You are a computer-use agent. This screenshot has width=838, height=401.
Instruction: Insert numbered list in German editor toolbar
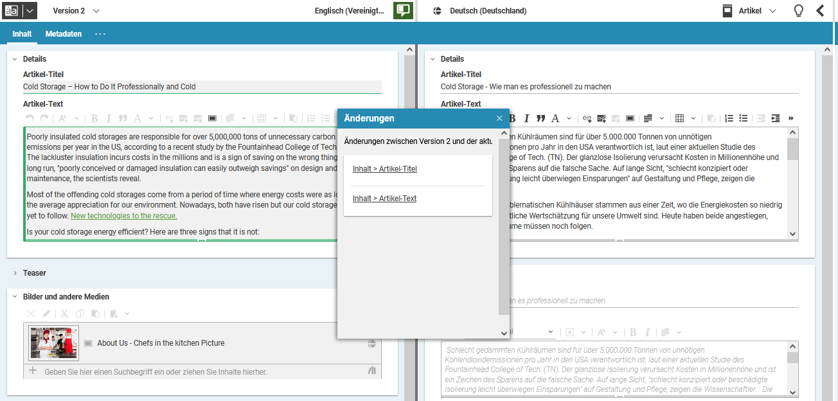point(729,118)
